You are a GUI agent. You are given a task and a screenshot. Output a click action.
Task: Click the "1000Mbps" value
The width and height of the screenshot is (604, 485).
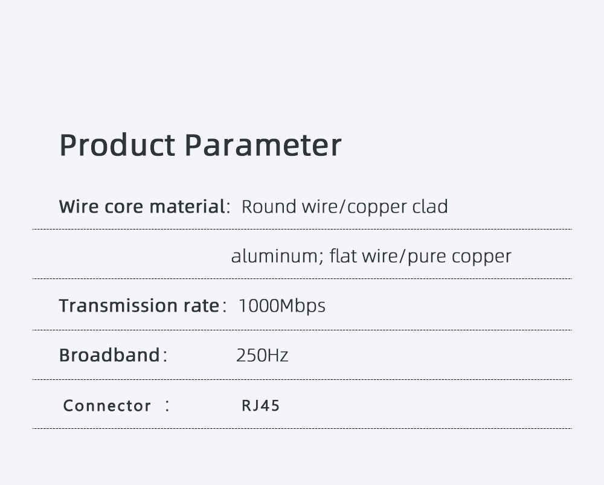pyautogui.click(x=281, y=306)
